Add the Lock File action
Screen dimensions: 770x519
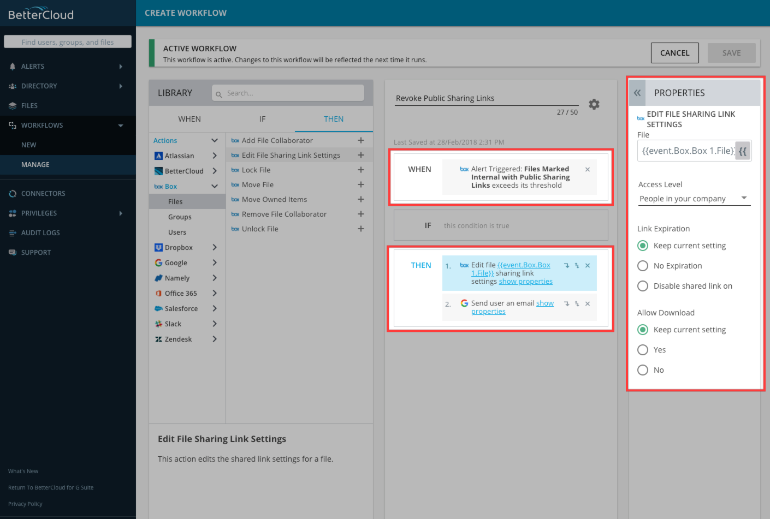point(361,170)
